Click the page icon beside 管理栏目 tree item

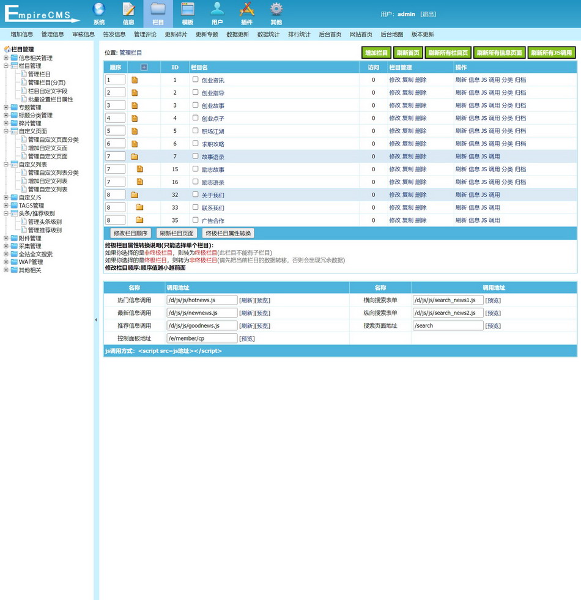coord(24,74)
